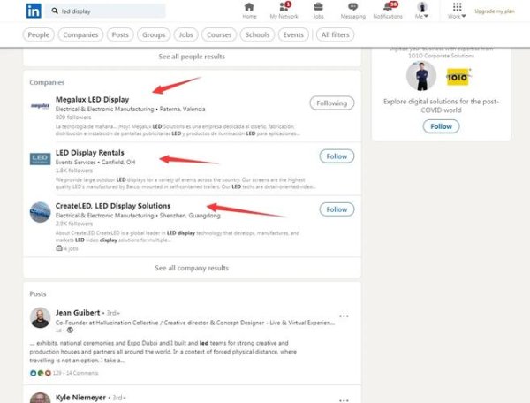Filter results by Schools
This screenshot has height=403, width=530.
[257, 34]
